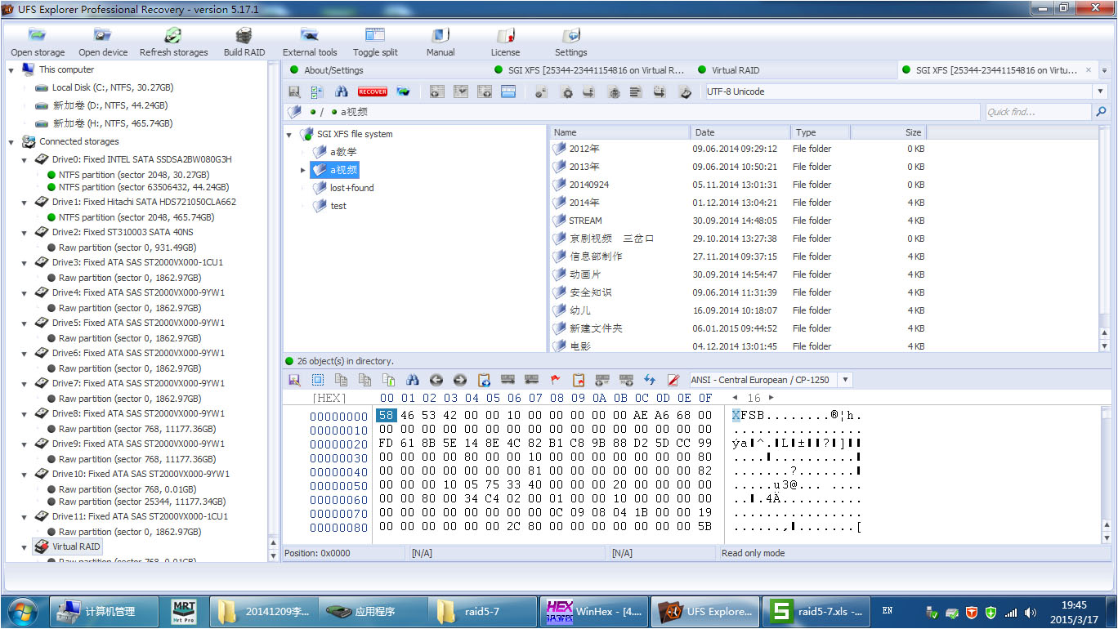The width and height of the screenshot is (1118, 629).
Task: Open the Manual icon
Action: [x=440, y=35]
